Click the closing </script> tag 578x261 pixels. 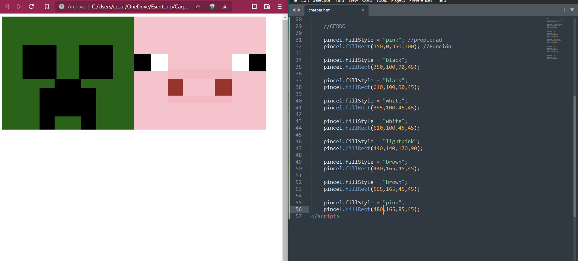pyautogui.click(x=325, y=216)
